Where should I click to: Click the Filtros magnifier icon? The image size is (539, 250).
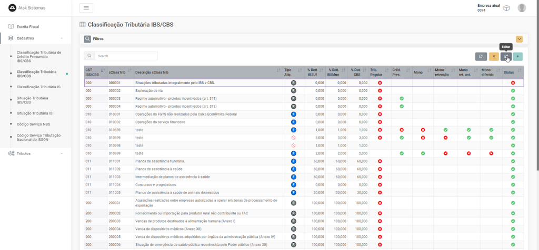[x=87, y=39]
